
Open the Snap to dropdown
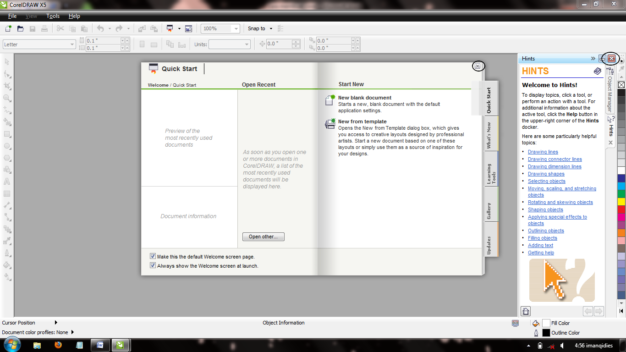271,28
